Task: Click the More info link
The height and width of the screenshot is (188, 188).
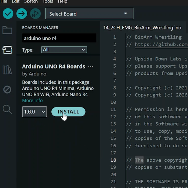Action: [32, 101]
